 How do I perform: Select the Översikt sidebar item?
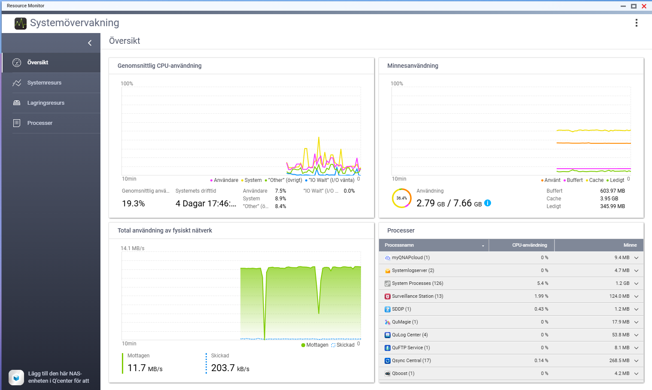coord(38,63)
